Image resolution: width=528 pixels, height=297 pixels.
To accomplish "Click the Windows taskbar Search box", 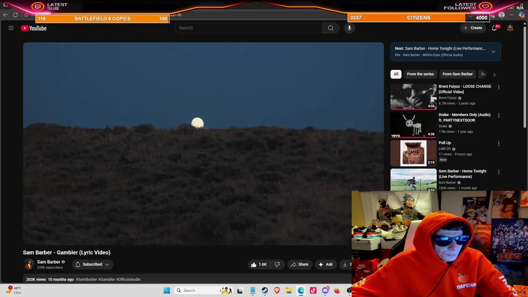I will tap(203, 290).
